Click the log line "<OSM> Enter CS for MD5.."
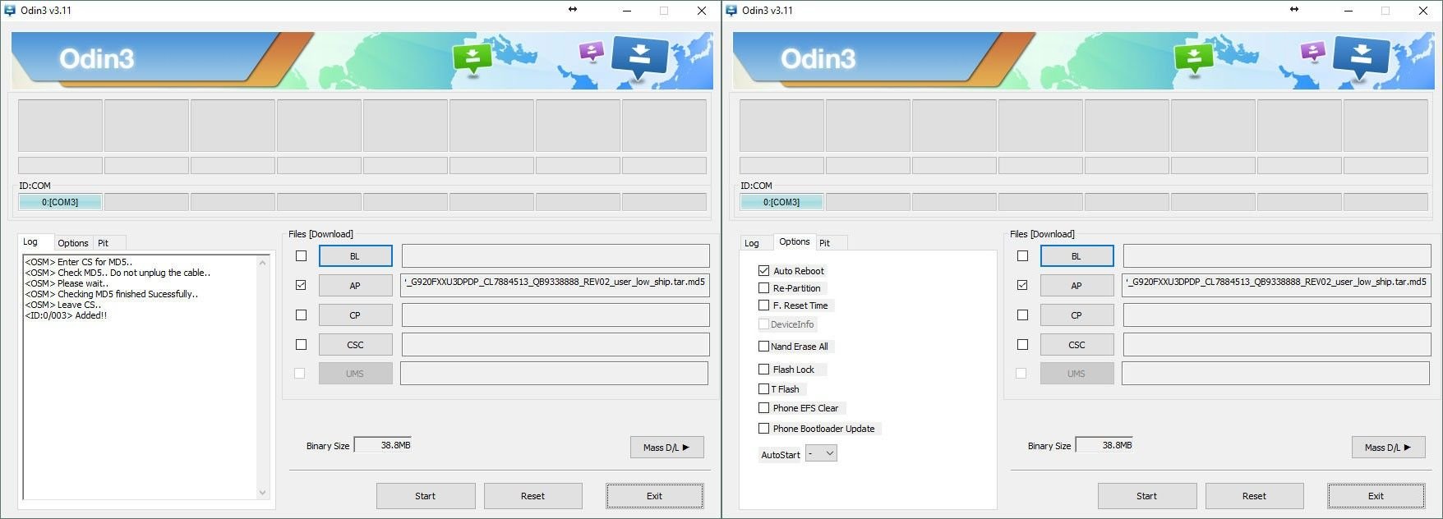The width and height of the screenshot is (1443, 519). point(79,262)
